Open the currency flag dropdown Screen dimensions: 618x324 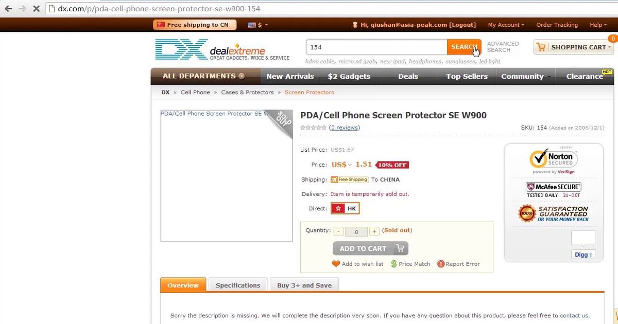point(258,25)
